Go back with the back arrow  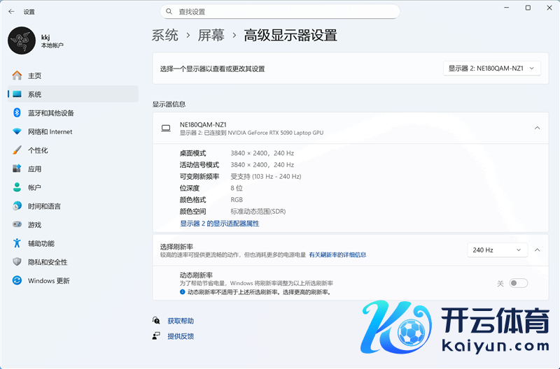point(11,12)
